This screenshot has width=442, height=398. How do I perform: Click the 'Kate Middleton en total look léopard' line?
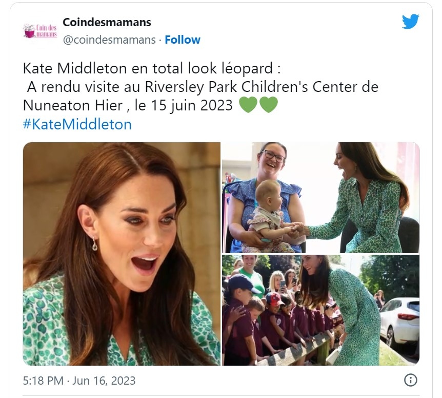152,68
